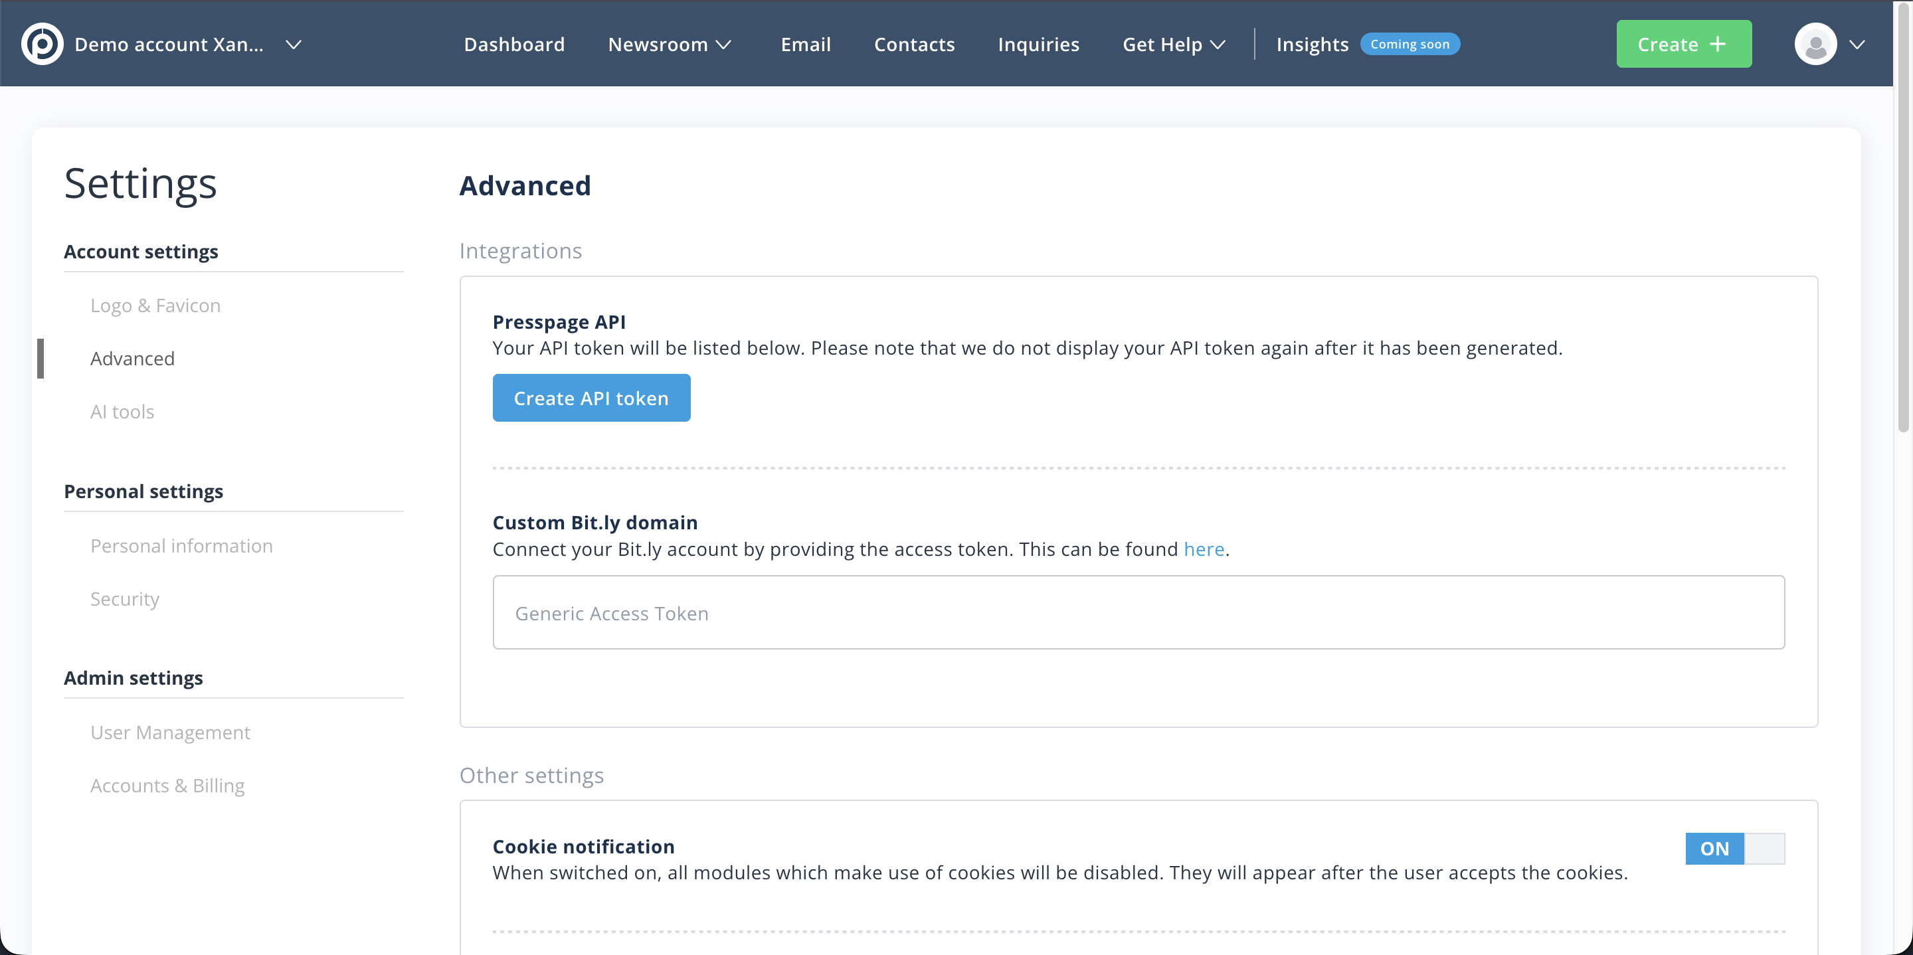This screenshot has width=1913, height=955.
Task: Open Accounts & Billing settings
Action: 167,785
